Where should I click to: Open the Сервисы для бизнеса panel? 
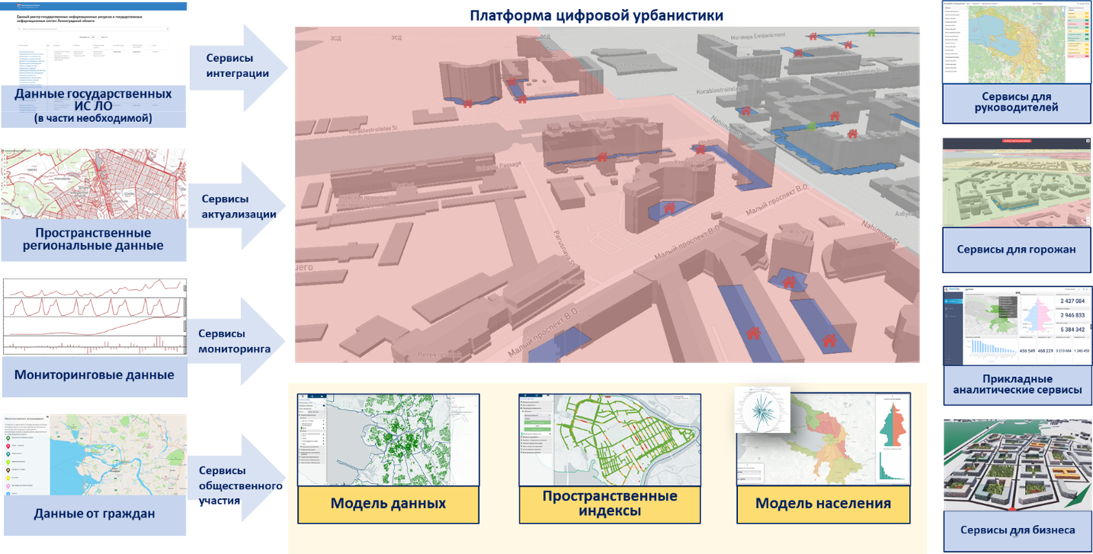pos(1017,530)
